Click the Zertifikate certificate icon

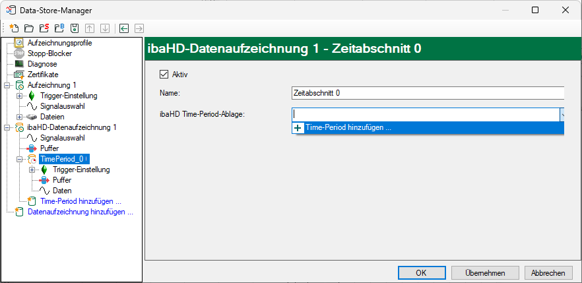[19, 75]
